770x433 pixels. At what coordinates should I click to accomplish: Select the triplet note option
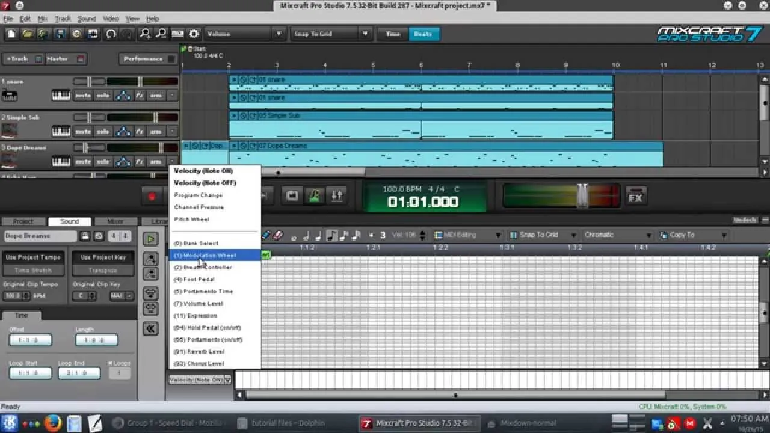[x=383, y=235]
